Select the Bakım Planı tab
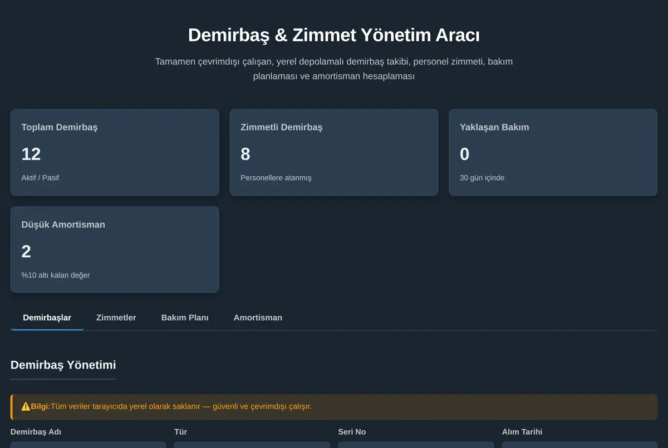The image size is (668, 448). [x=185, y=318]
